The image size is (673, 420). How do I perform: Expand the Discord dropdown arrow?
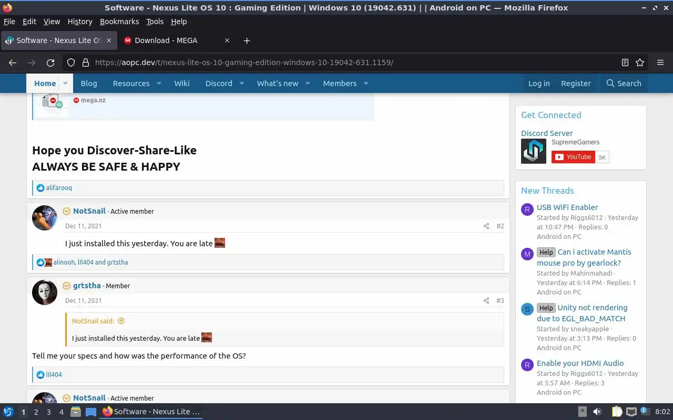tap(242, 83)
